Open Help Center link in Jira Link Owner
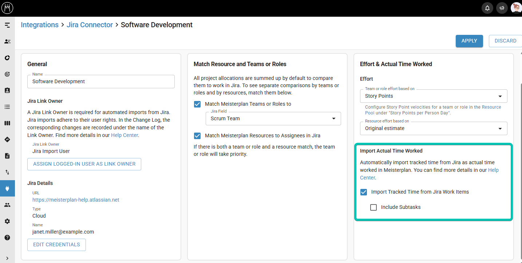This screenshot has height=263, width=522. [x=124, y=135]
